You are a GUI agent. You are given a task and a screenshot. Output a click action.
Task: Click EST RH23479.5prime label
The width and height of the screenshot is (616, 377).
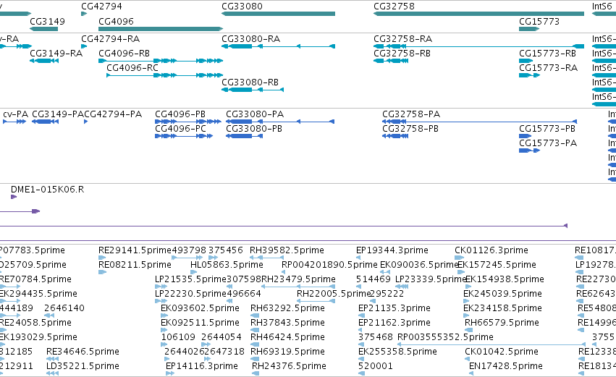tap(298, 279)
